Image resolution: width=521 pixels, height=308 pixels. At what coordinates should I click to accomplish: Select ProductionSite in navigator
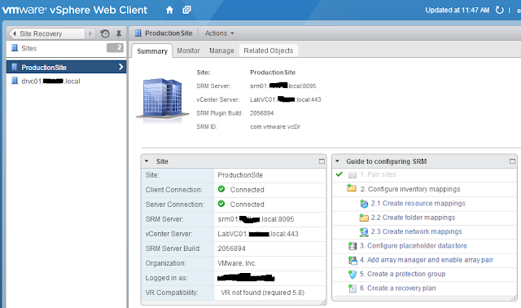click(66, 67)
